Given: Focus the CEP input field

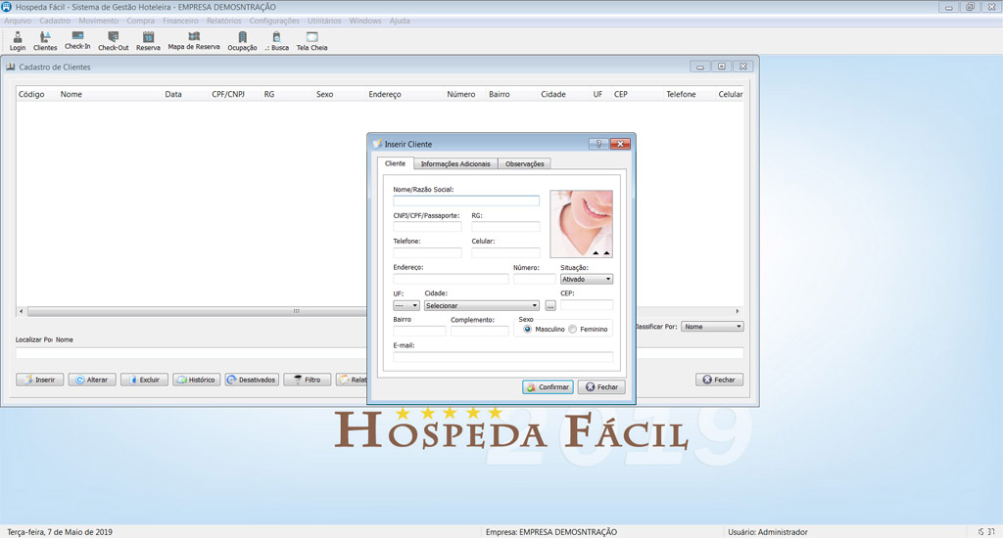Looking at the screenshot, I should 587,305.
